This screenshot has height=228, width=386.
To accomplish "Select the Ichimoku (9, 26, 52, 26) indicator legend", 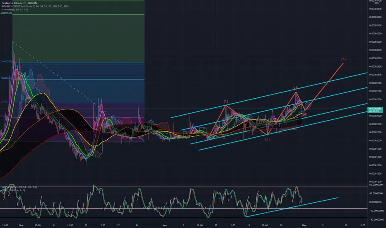I will pyautogui.click(x=14, y=10).
